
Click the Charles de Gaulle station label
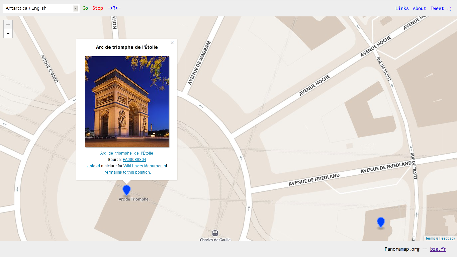coord(215,239)
